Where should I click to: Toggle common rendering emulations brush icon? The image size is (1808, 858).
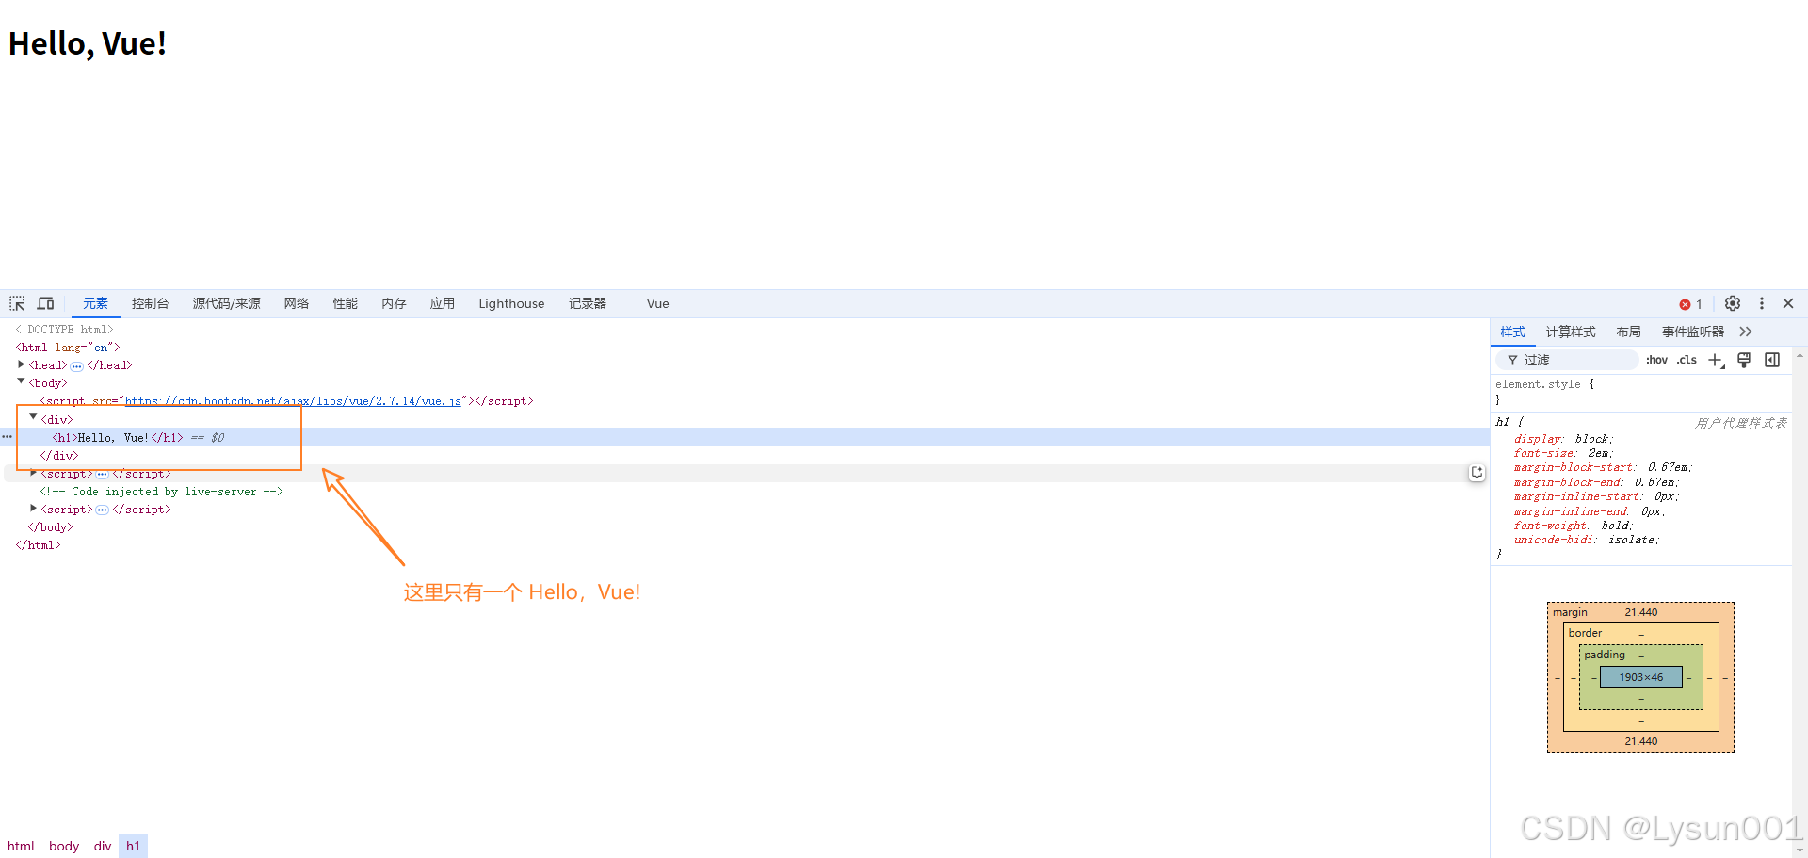click(1744, 360)
